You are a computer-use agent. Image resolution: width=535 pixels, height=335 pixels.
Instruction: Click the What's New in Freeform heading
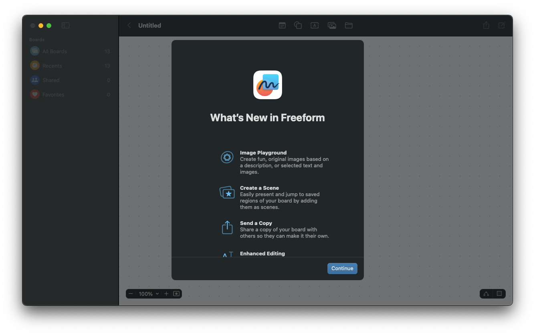268,118
